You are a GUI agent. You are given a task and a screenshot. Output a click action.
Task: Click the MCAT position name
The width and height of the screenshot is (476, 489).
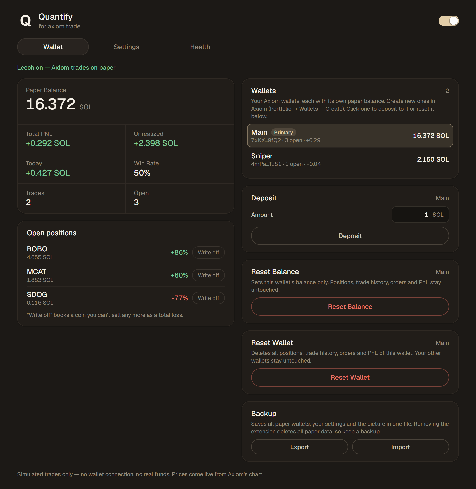[x=36, y=272]
